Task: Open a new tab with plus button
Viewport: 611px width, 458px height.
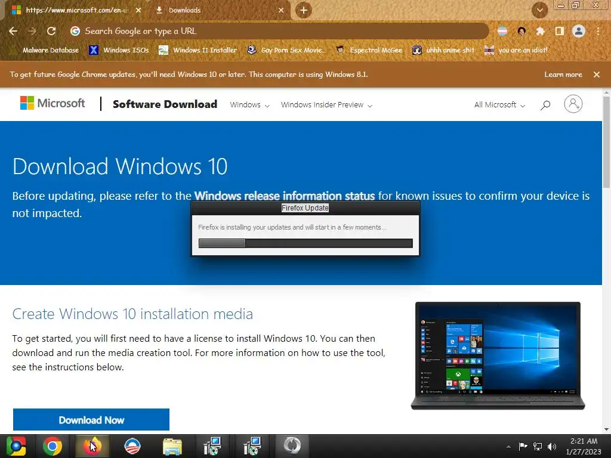Action: (304, 10)
